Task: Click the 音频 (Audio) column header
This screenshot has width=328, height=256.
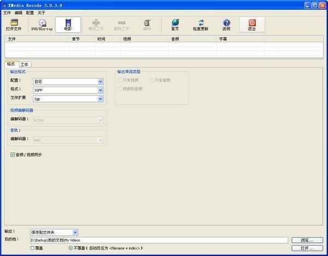Action: coord(192,39)
